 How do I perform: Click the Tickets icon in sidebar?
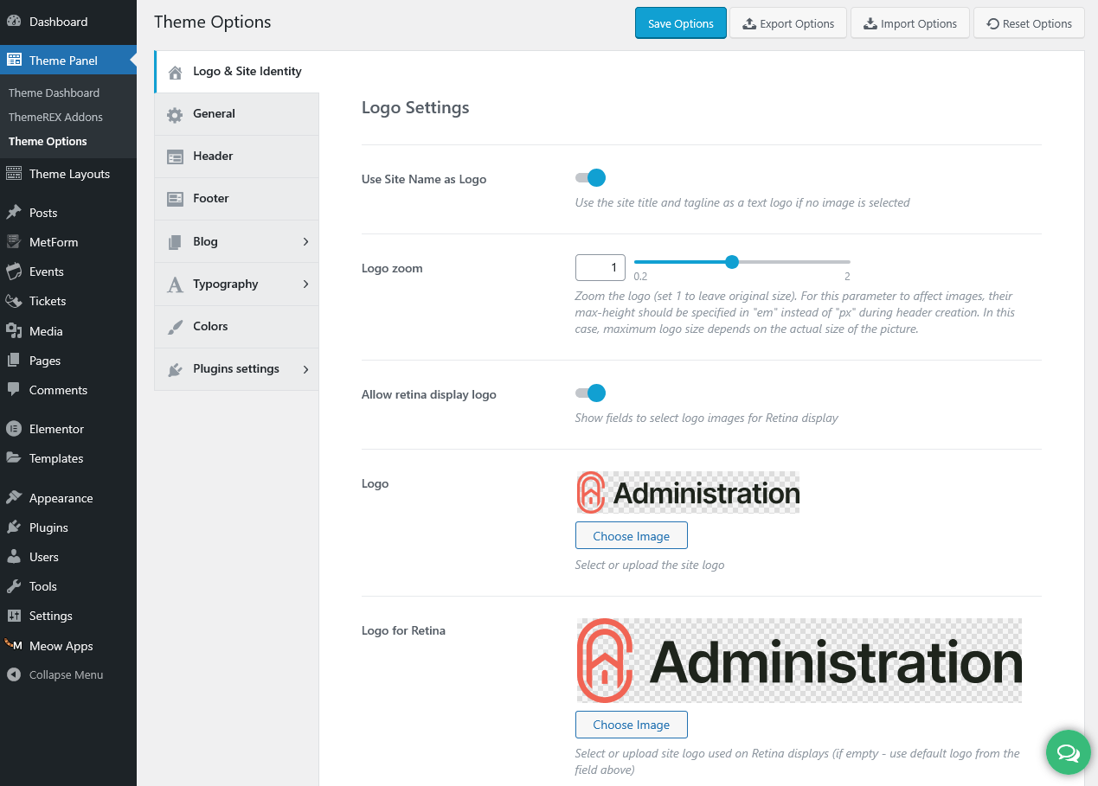13,301
